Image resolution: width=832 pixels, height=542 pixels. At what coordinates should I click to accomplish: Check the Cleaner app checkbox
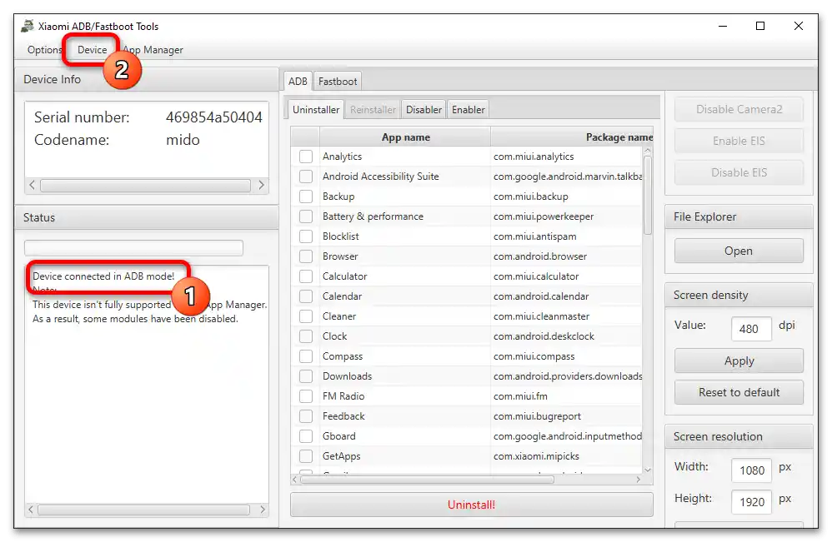pos(306,317)
